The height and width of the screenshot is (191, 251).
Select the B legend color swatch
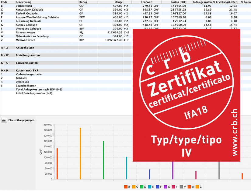click(126, 187)
